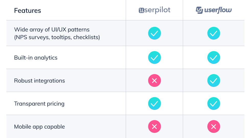Image resolution: width=251 pixels, height=138 pixels.
Task: Click the 'Transparent pricing' row label
Action: point(39,104)
